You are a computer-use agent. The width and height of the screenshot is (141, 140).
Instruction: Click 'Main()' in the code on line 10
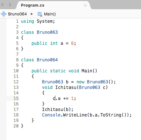pyautogui.click(x=89, y=71)
